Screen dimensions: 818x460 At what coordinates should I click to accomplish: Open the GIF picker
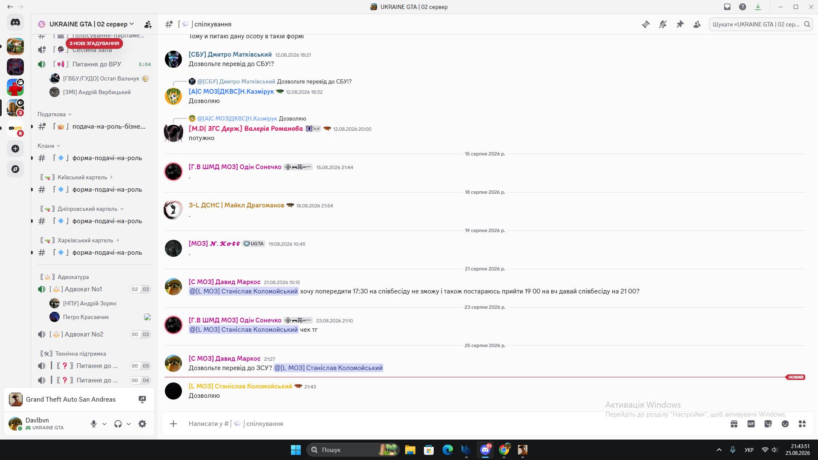[x=751, y=424]
